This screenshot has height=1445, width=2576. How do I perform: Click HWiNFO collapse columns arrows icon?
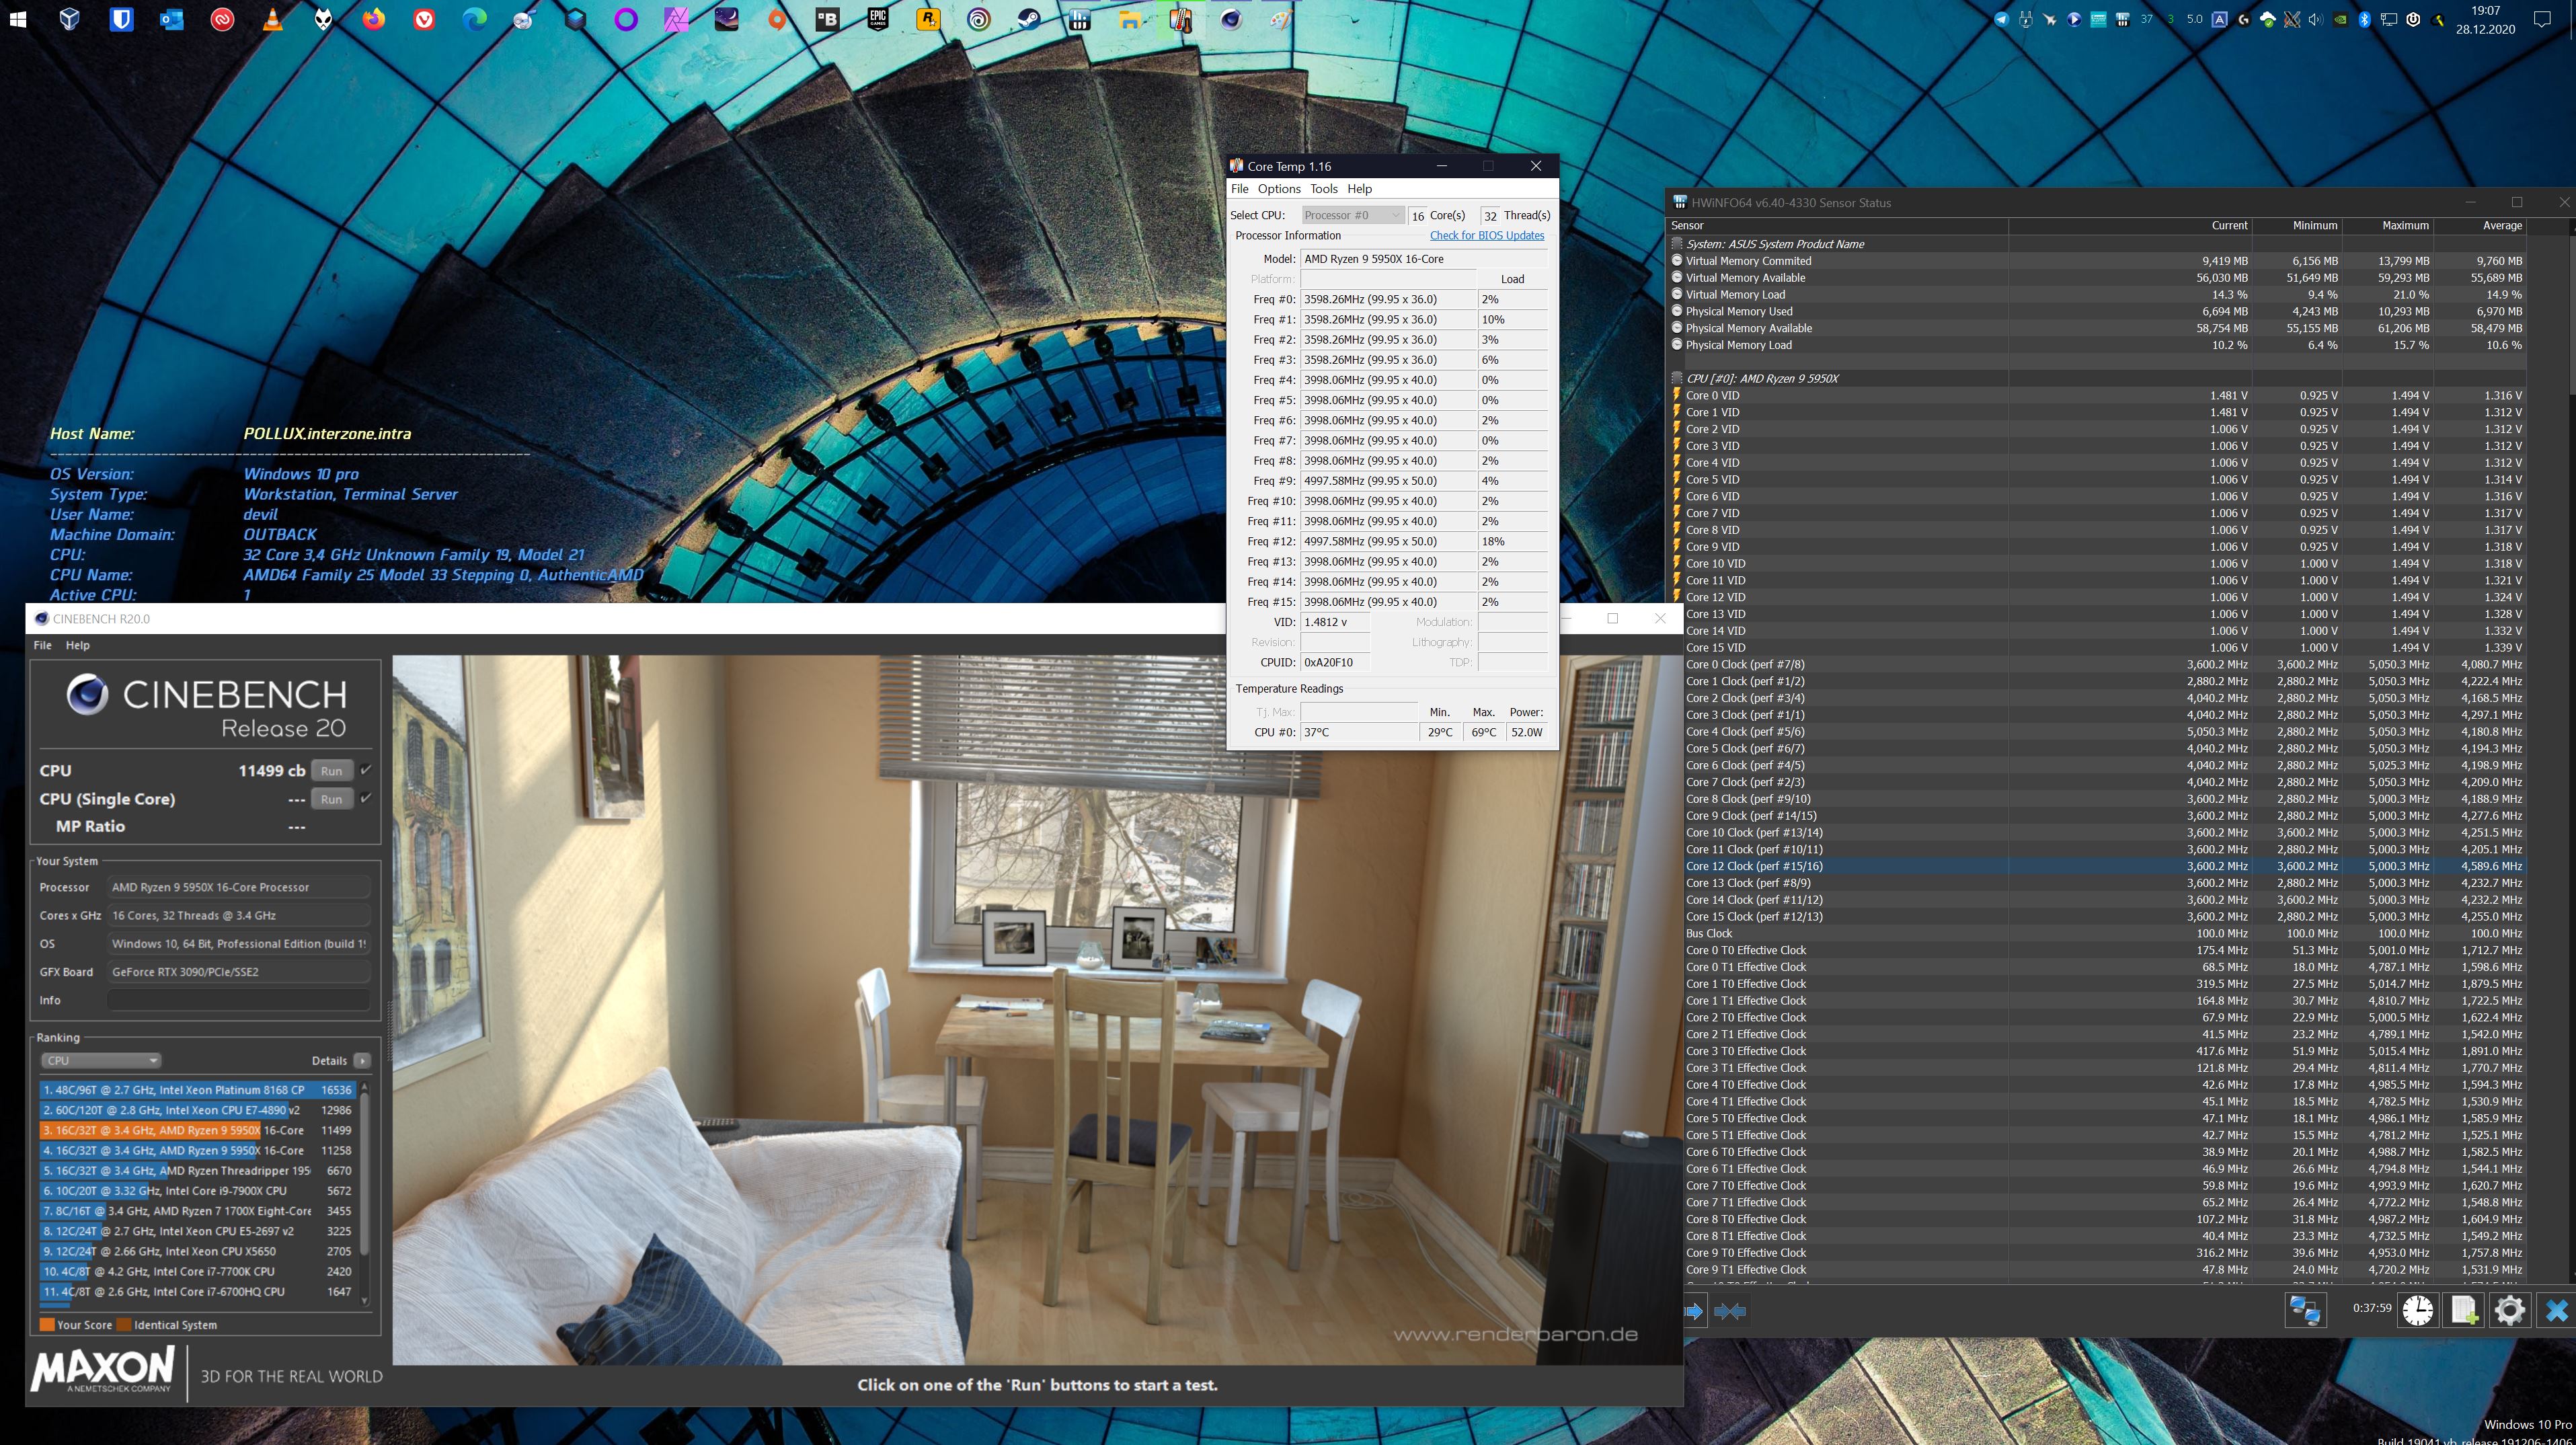(1730, 1310)
